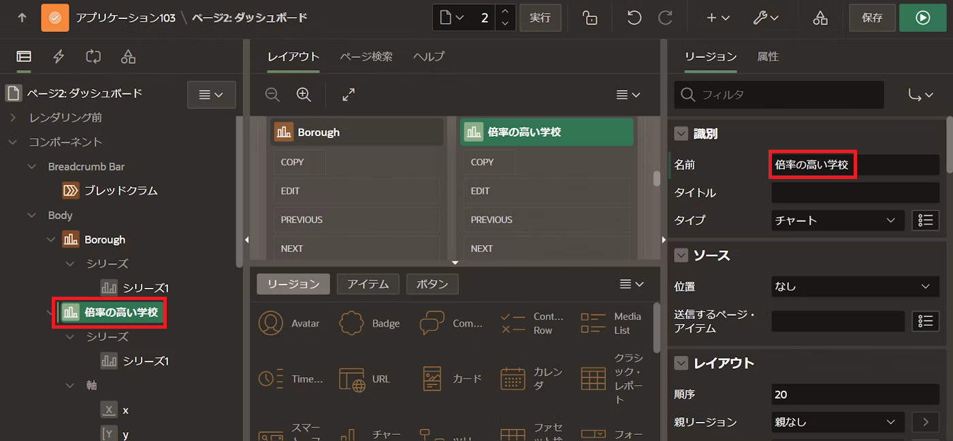Select the Processing tab icon
This screenshot has width=953, height=441.
93,57
